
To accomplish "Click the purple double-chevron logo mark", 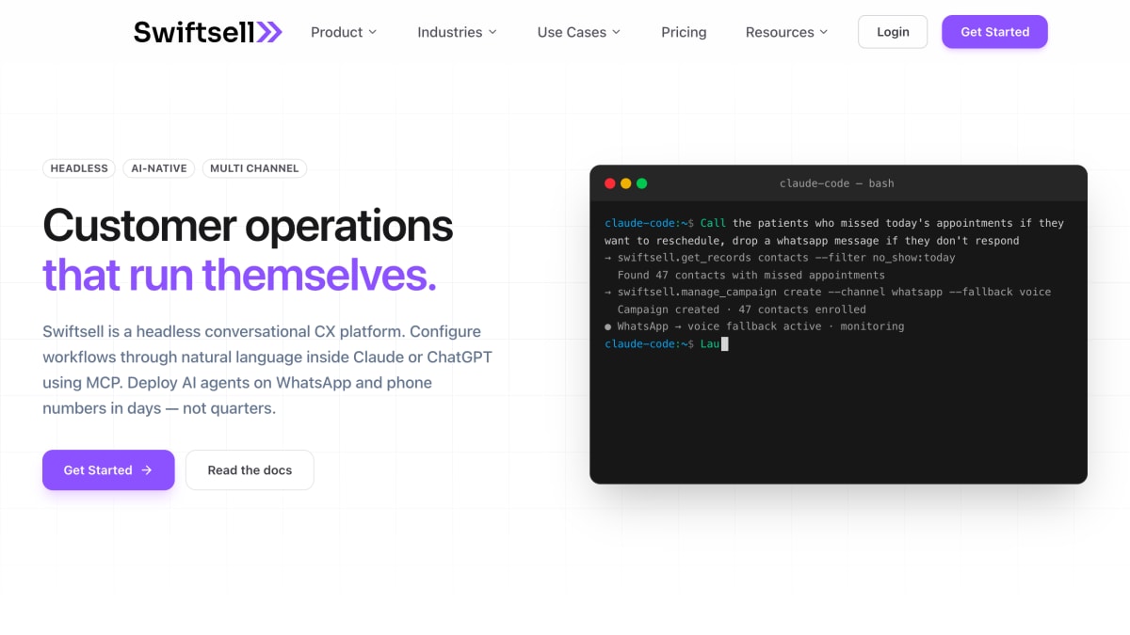I will [269, 32].
